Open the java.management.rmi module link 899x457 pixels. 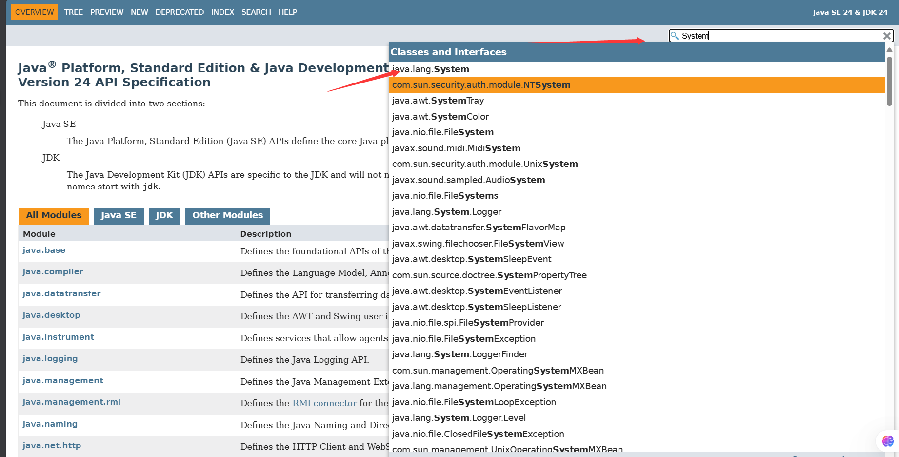click(x=72, y=402)
